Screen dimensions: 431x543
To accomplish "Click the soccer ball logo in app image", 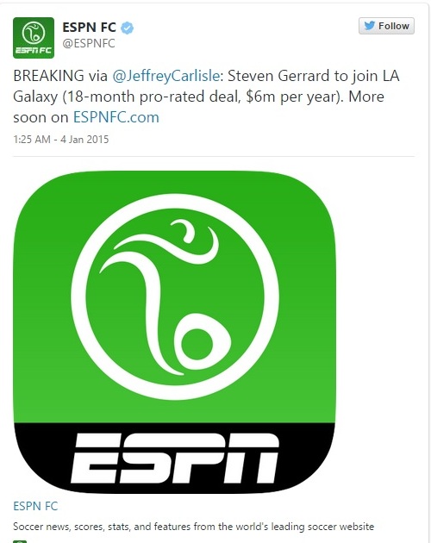I will tap(175, 296).
